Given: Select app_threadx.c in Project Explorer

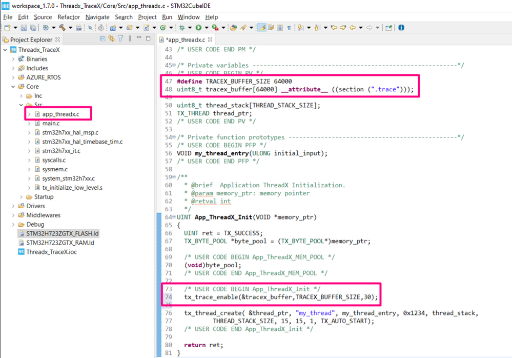Looking at the screenshot, I should (x=60, y=114).
